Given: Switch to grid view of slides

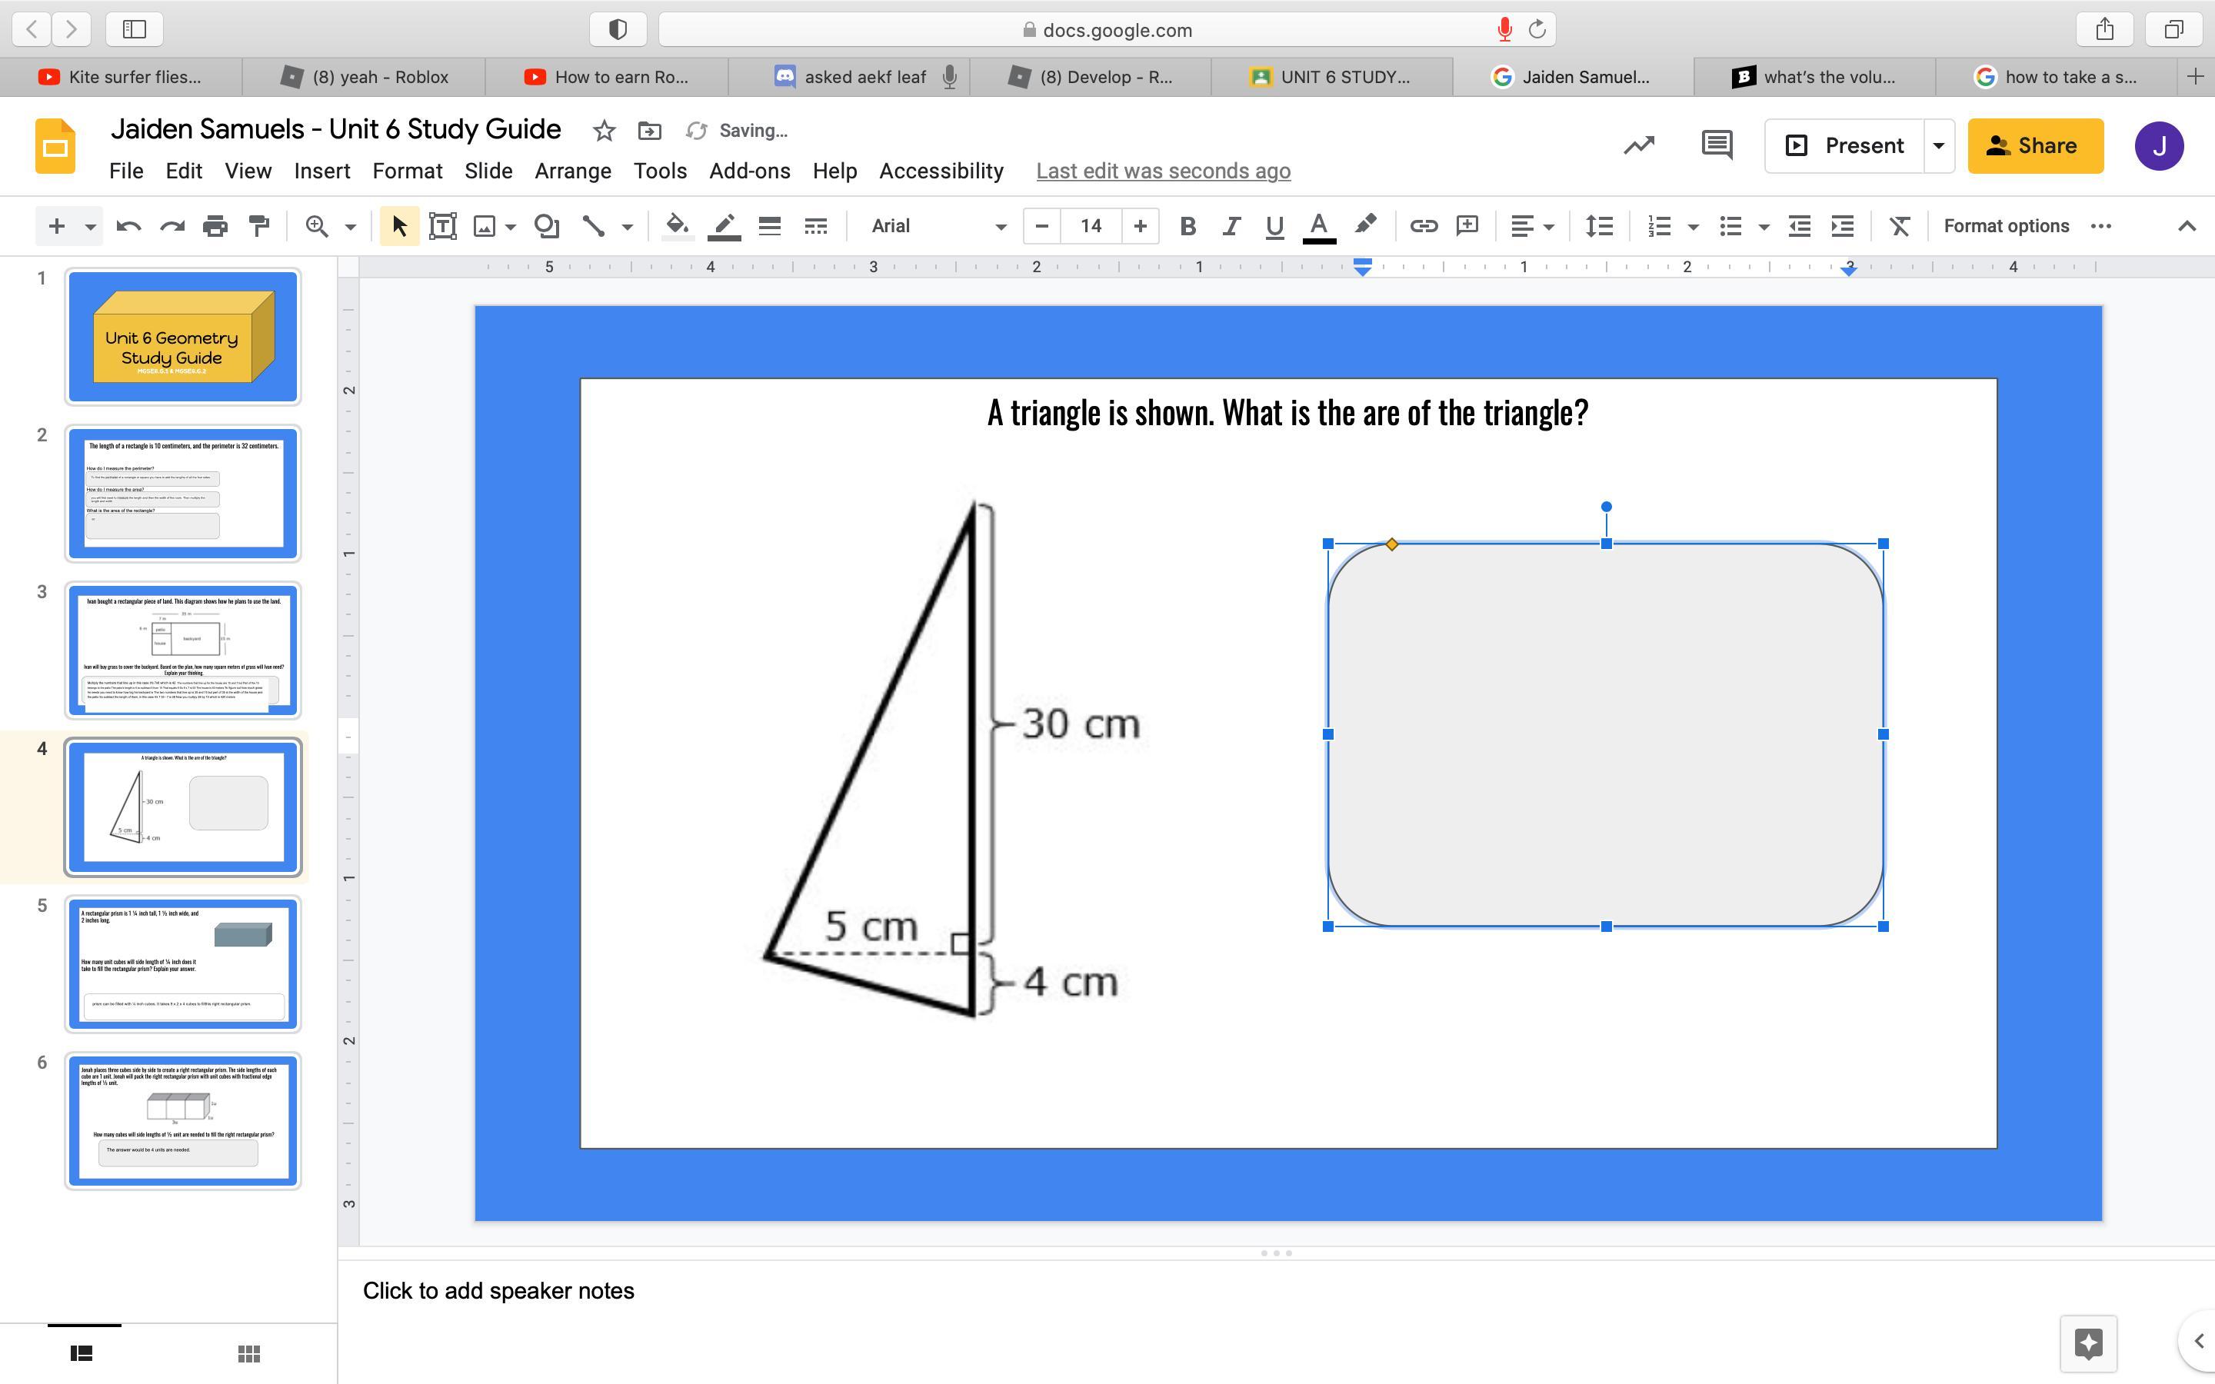Looking at the screenshot, I should (248, 1353).
